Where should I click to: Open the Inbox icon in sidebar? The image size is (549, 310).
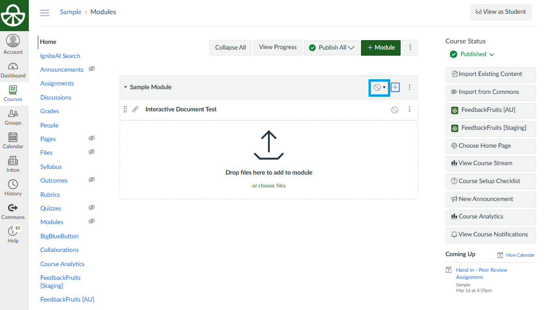pyautogui.click(x=13, y=164)
